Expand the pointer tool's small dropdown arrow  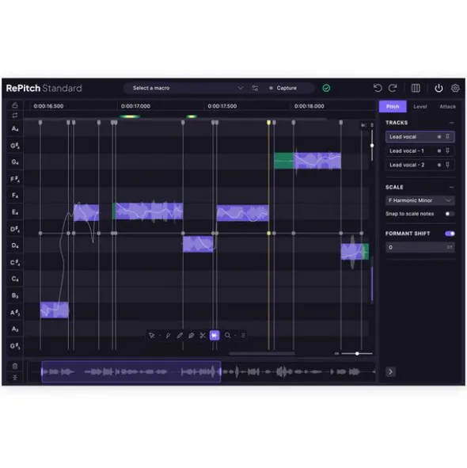pos(160,336)
